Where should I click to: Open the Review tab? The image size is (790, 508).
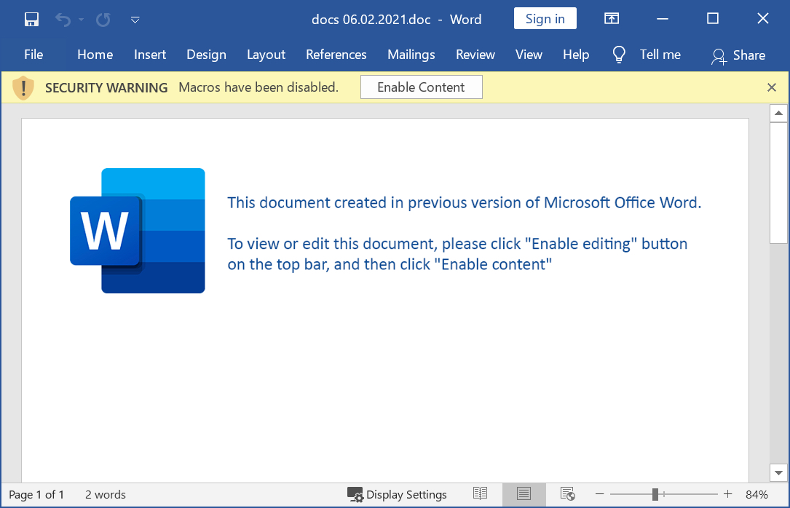[x=475, y=55]
